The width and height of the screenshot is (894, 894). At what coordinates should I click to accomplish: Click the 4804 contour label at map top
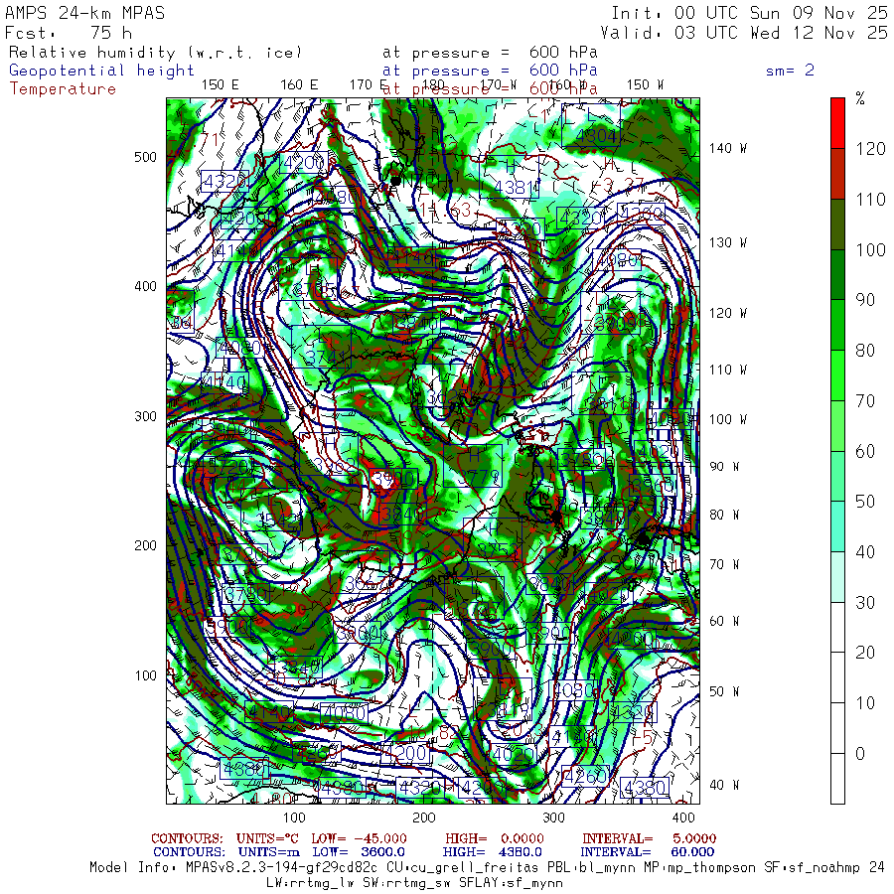coord(597,136)
